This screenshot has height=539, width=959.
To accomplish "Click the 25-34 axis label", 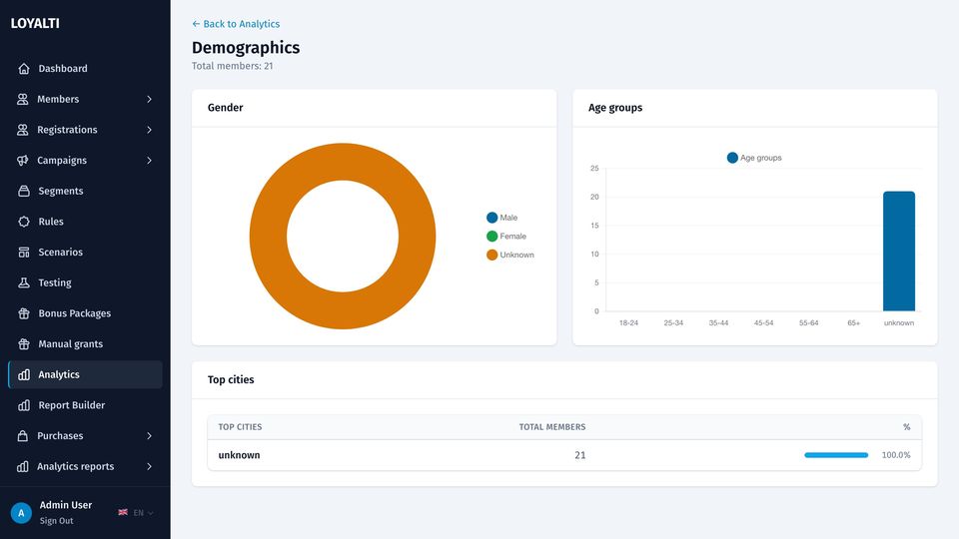I will [x=673, y=322].
